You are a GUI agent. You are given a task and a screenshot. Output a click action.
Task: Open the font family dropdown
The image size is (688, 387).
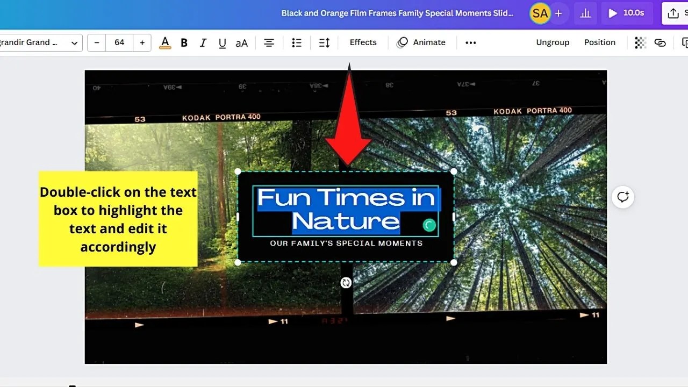[38, 42]
